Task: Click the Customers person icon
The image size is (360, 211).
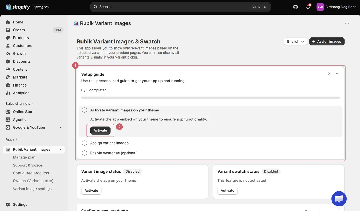Action: [x=8, y=46]
